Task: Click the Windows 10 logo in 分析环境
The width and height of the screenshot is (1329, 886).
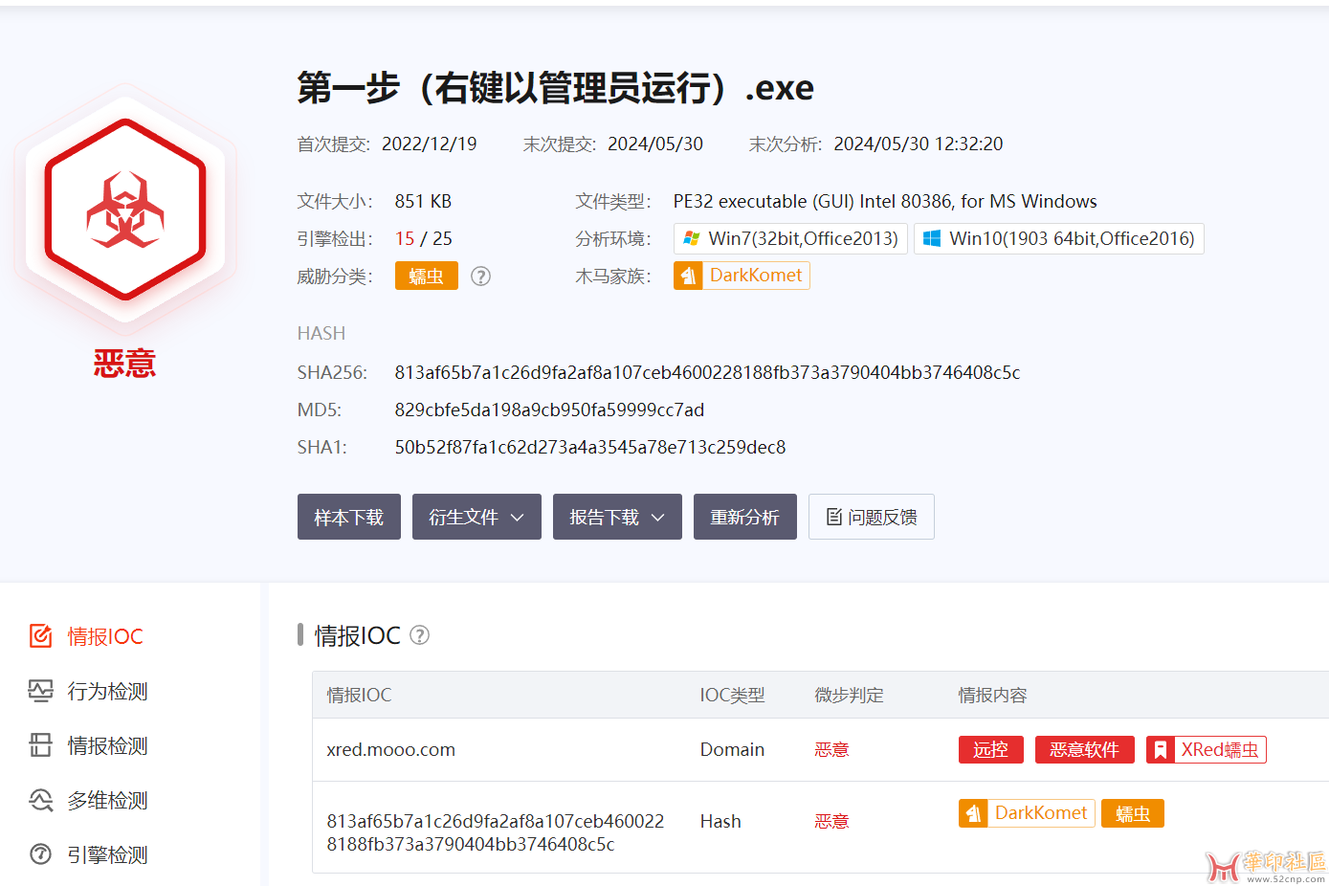Action: [x=932, y=238]
